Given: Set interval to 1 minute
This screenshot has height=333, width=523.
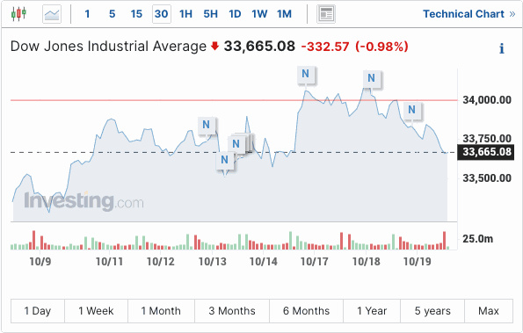Looking at the screenshot, I should click(x=87, y=14).
